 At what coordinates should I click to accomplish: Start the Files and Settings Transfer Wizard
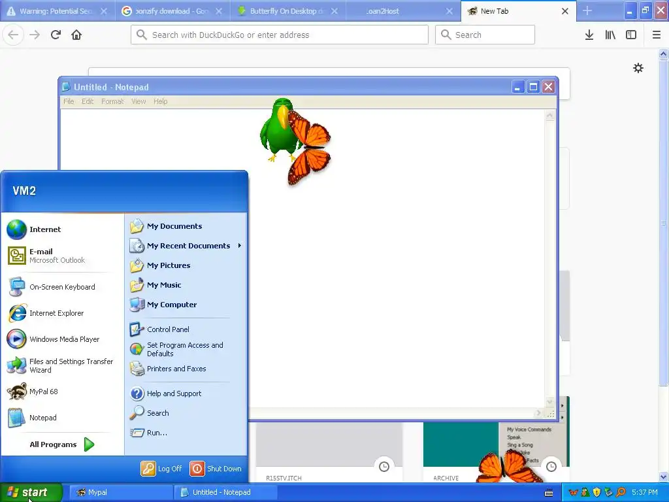(62, 365)
